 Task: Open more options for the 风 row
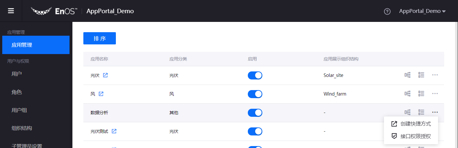435,94
